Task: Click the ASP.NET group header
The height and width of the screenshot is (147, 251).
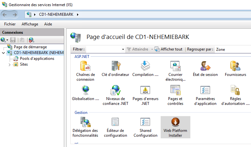Action: [x=82, y=57]
